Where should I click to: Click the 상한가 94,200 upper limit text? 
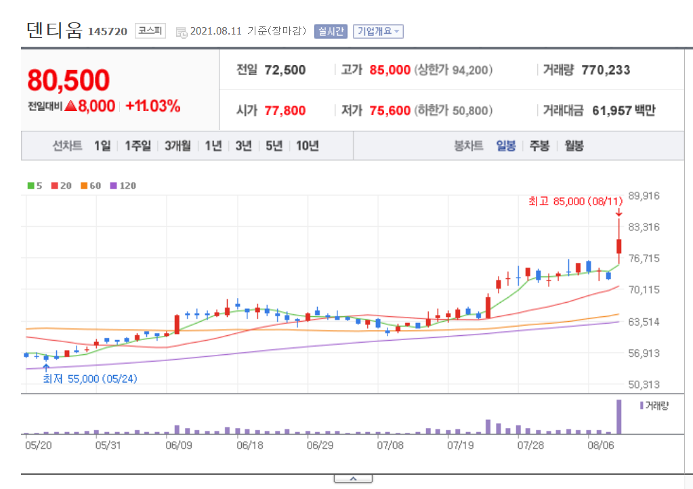point(453,70)
